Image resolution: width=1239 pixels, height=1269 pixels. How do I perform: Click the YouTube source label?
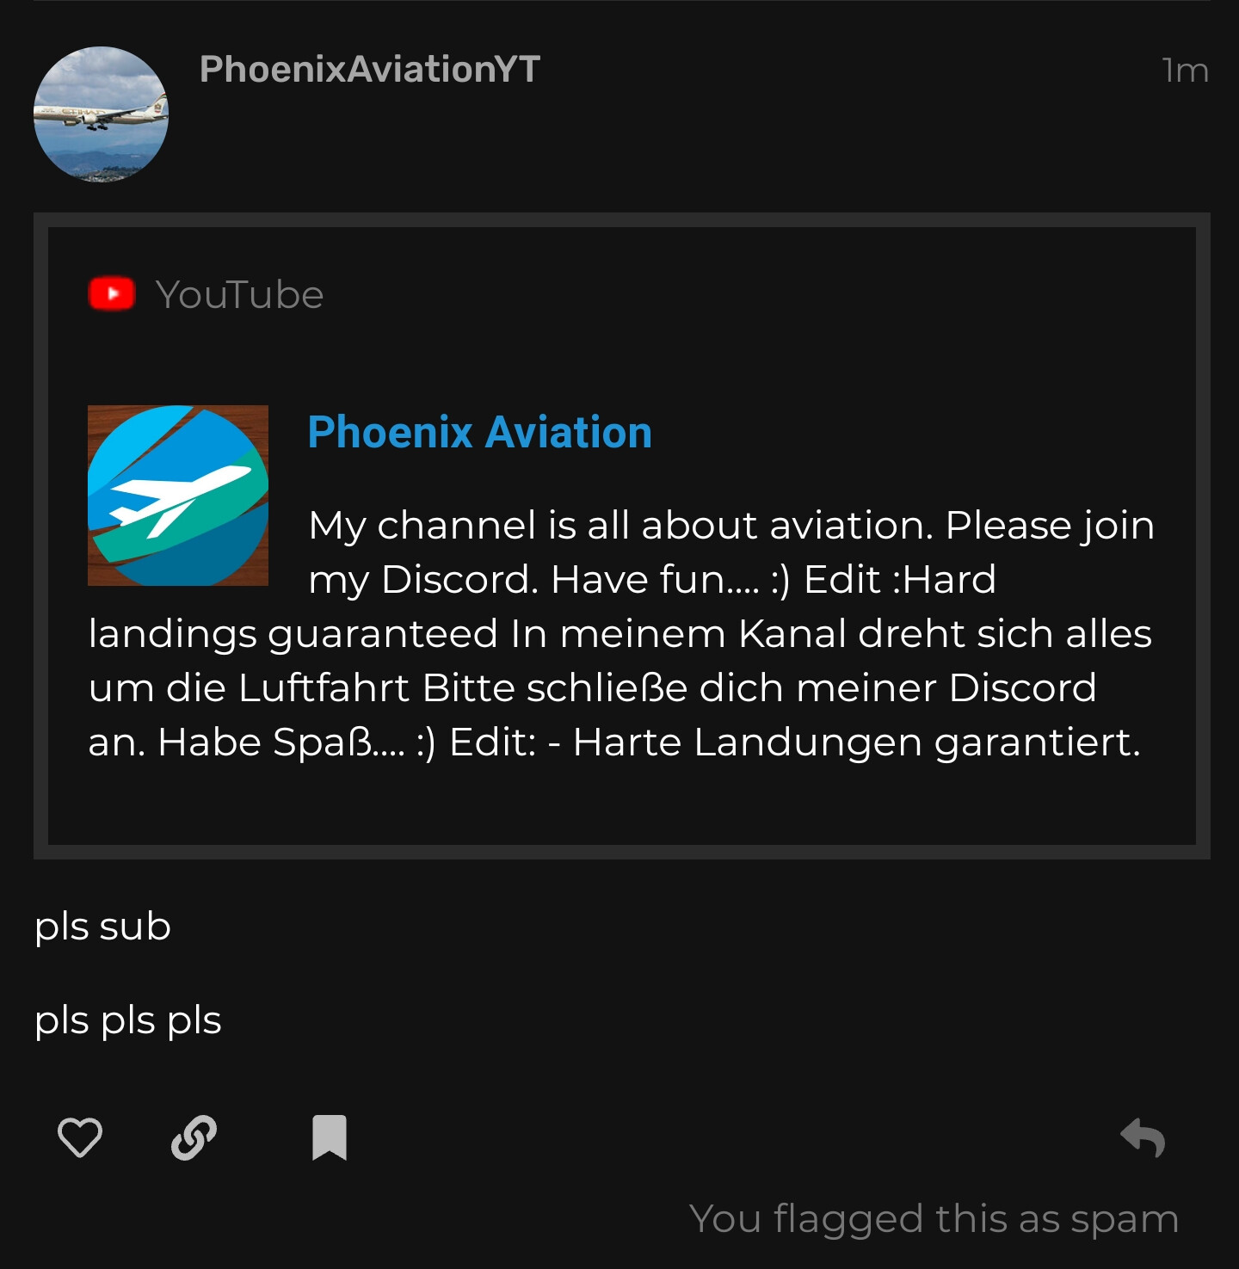239,295
